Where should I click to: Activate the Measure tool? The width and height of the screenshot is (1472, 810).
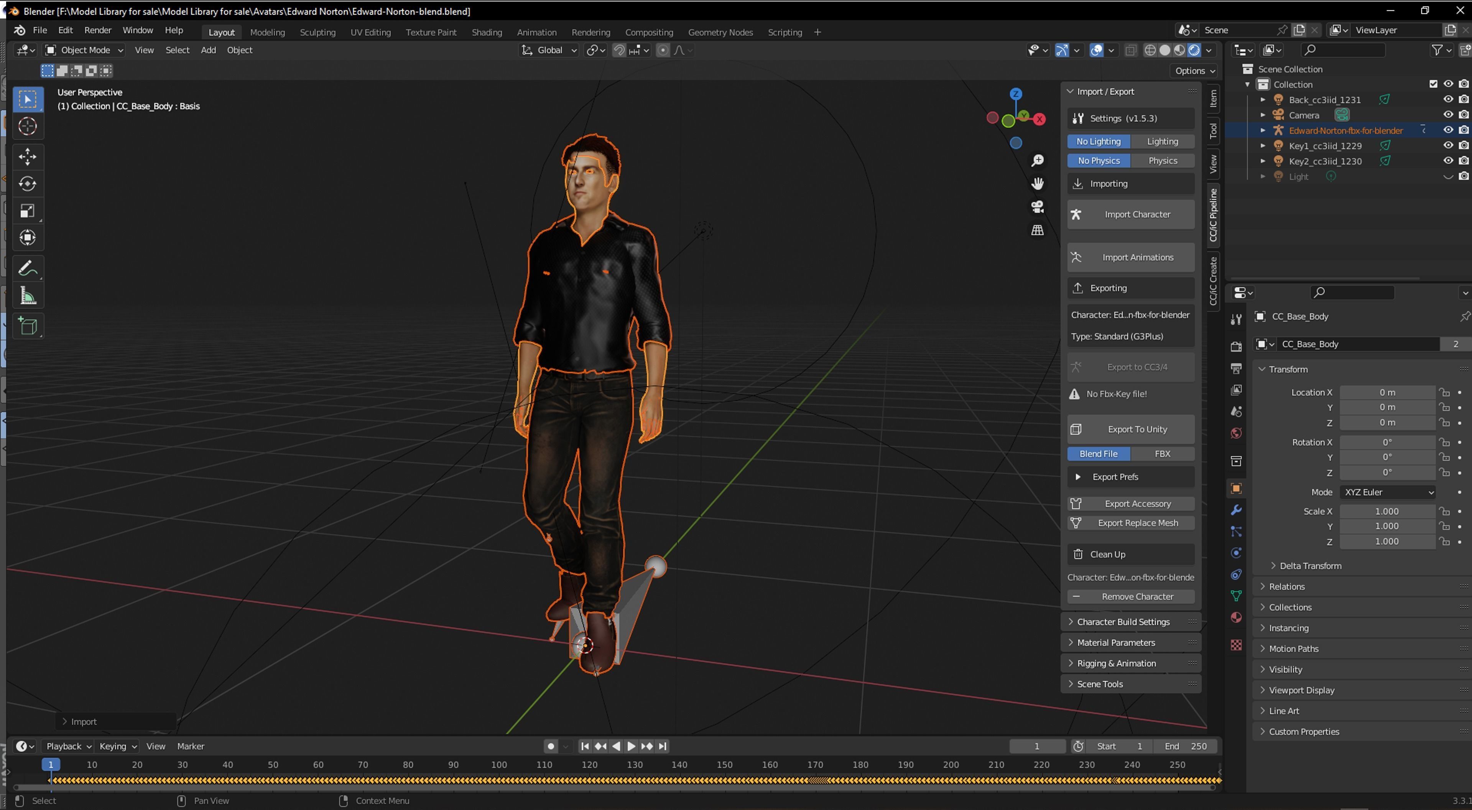click(x=28, y=296)
